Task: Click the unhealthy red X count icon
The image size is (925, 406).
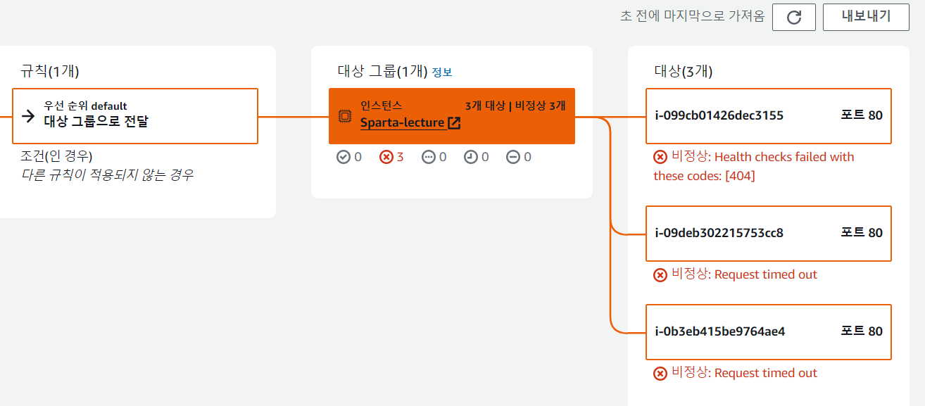Action: tap(386, 157)
